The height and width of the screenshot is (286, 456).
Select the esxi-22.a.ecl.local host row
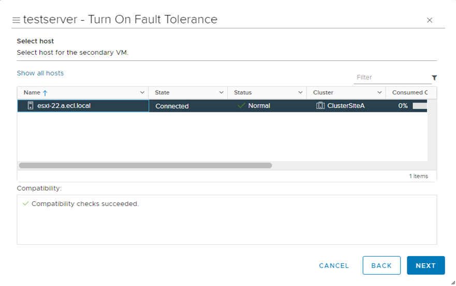(83, 106)
